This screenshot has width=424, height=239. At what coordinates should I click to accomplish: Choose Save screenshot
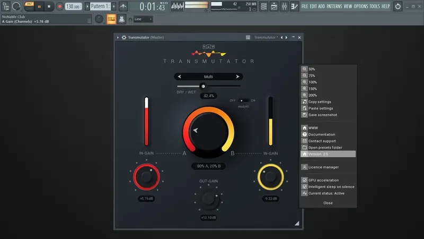click(328, 115)
